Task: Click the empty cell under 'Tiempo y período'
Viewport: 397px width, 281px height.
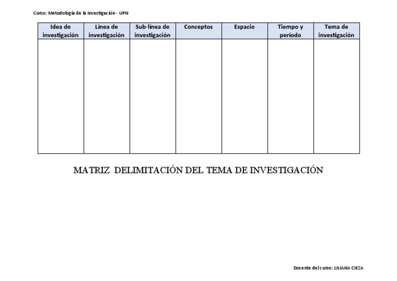Action: tap(291, 96)
